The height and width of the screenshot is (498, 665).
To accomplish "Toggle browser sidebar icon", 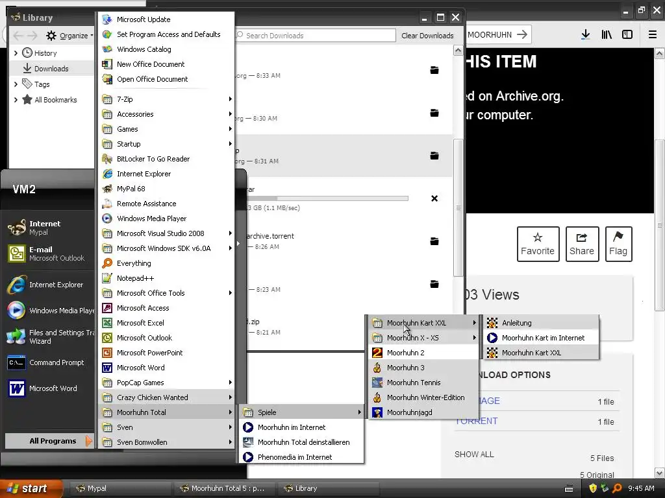I will click(627, 35).
